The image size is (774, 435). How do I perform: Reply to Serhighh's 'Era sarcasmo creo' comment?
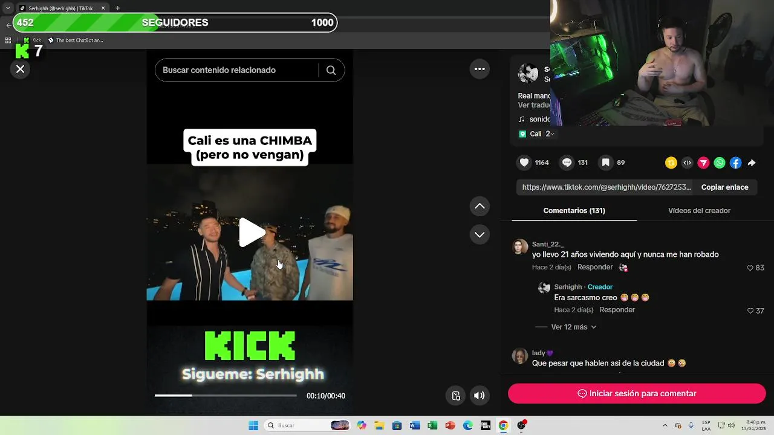click(x=617, y=310)
